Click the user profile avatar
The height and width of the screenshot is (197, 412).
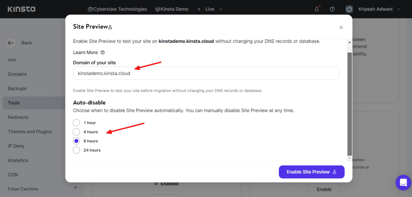click(350, 9)
